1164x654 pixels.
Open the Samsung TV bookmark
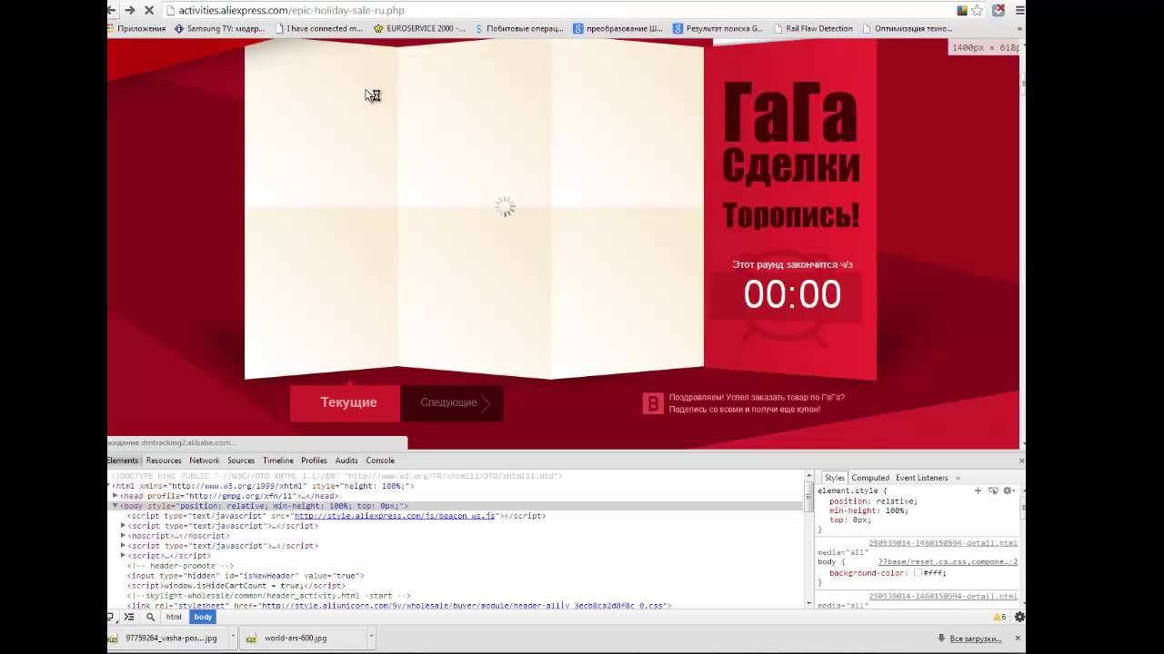(219, 28)
